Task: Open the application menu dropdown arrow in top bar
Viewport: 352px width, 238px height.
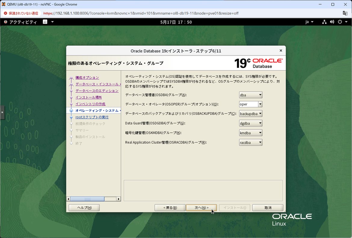Action: pos(52,22)
